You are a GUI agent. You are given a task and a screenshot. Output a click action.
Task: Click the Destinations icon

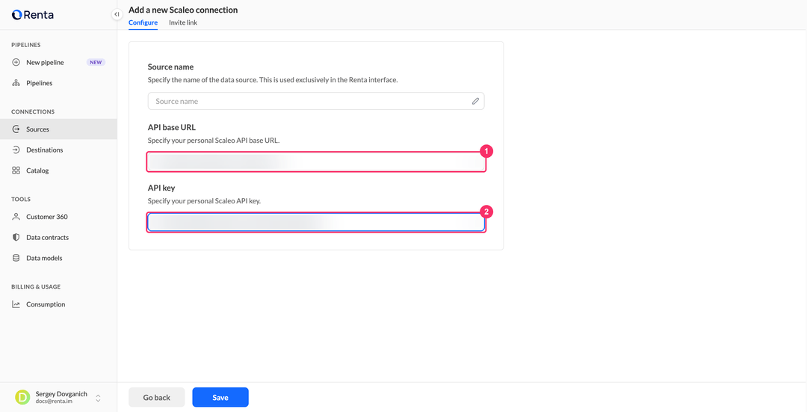click(16, 150)
